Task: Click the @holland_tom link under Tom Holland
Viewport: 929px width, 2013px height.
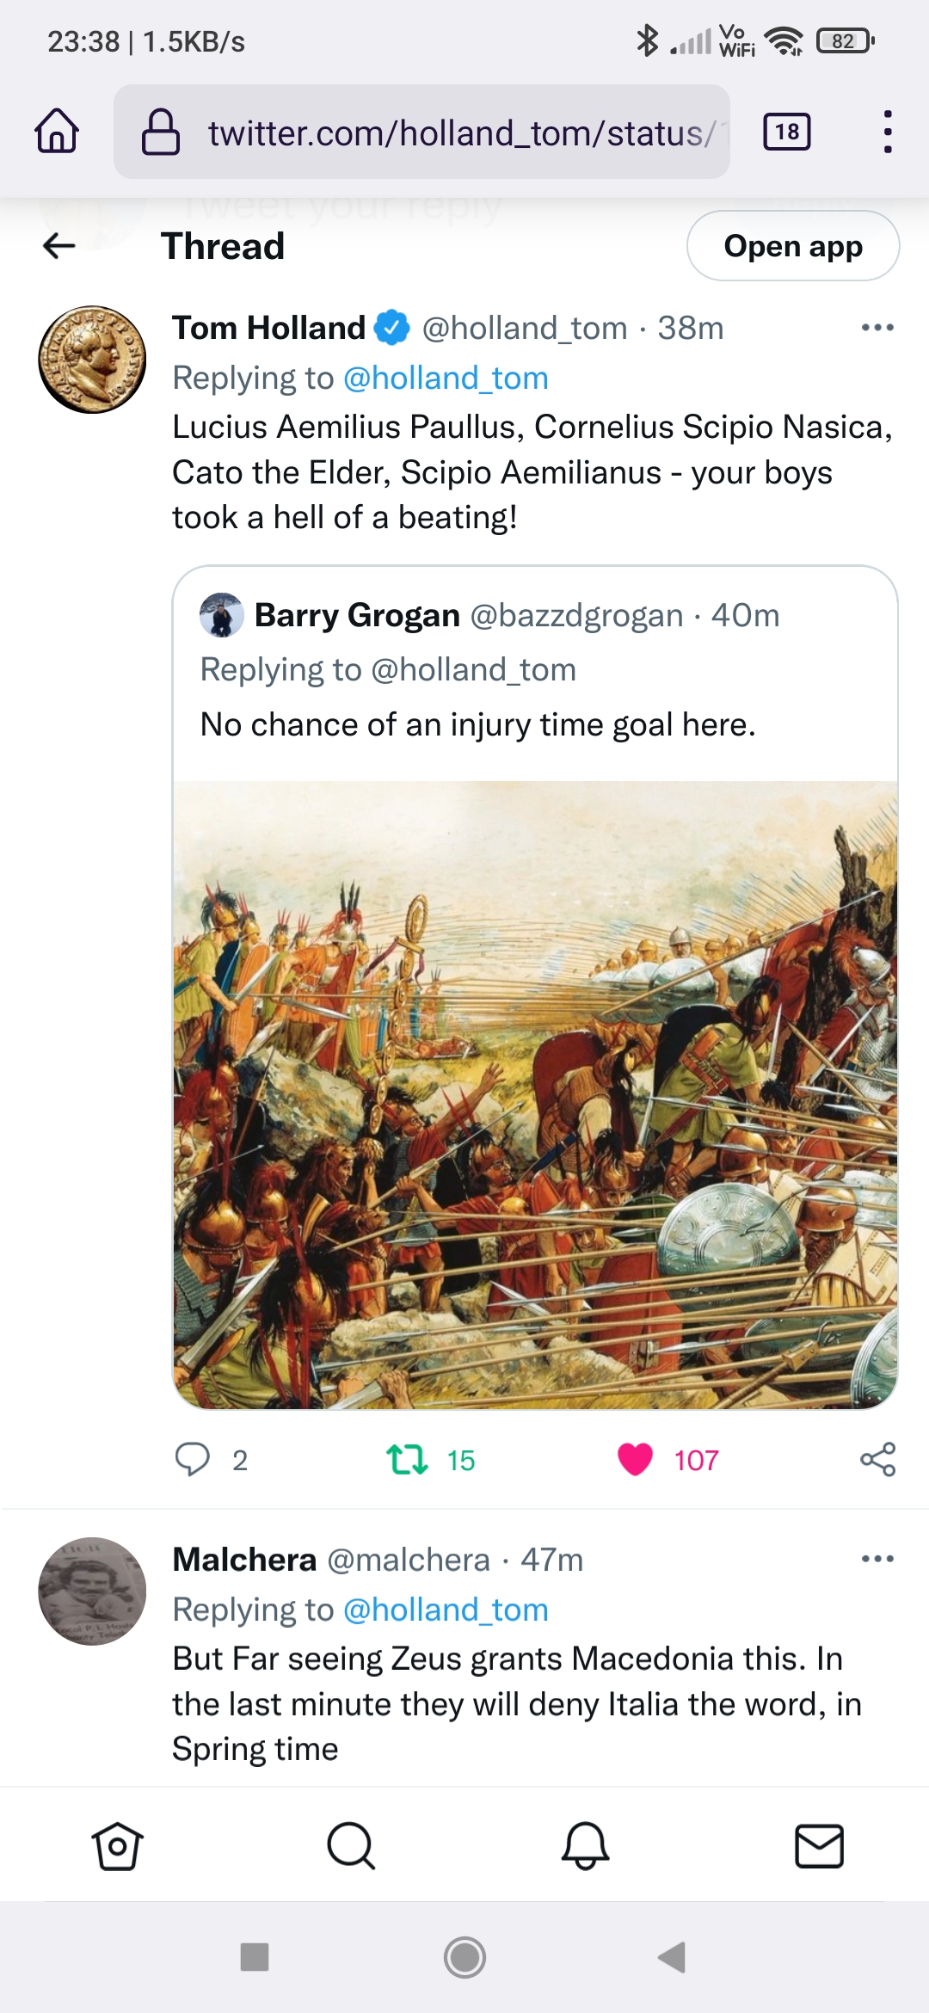Action: (x=446, y=378)
